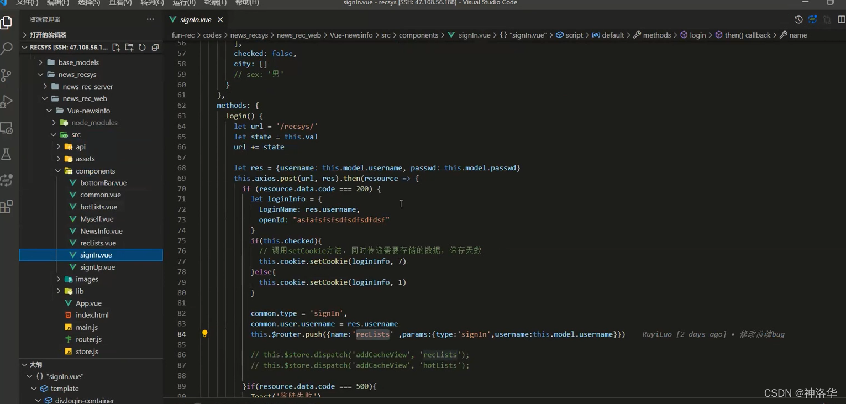The width and height of the screenshot is (846, 404).
Task: Click the lightbulb quick fix on line 84
Action: [204, 334]
